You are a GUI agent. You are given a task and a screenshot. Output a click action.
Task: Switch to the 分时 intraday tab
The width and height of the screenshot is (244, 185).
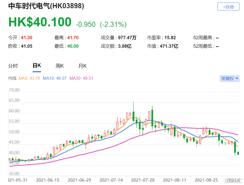(13, 66)
